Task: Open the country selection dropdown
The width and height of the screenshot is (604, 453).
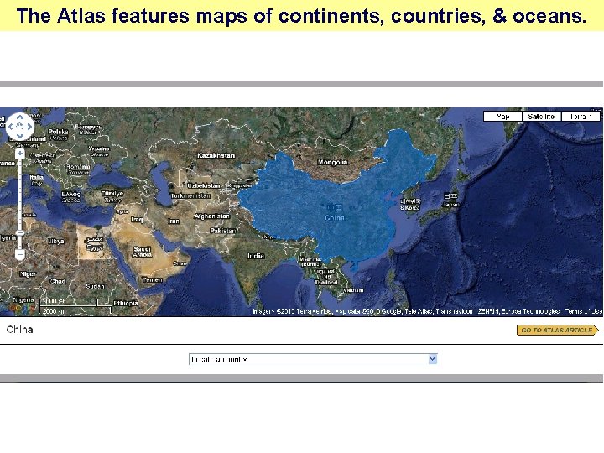Action: tap(313, 359)
